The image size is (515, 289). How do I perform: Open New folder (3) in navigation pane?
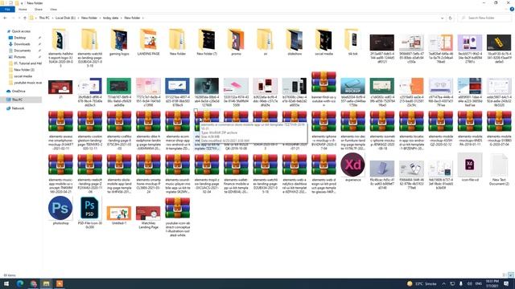(x=24, y=70)
